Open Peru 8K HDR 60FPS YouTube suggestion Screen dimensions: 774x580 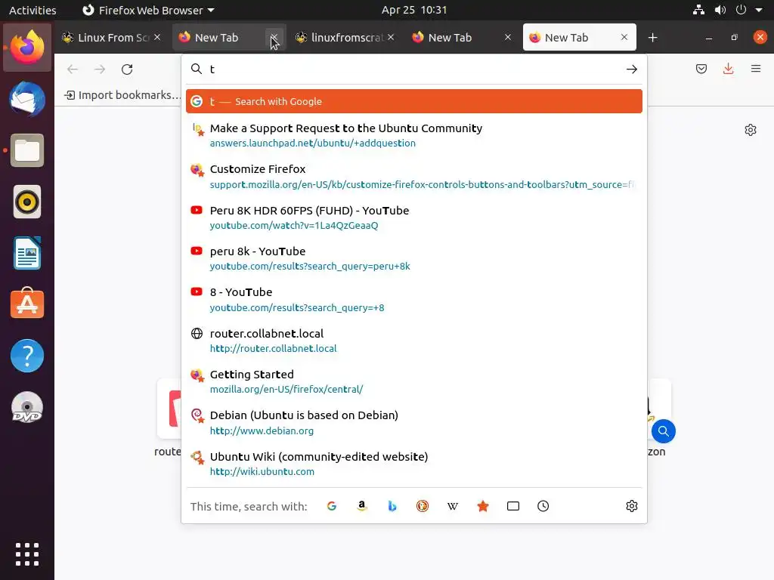[414, 217]
